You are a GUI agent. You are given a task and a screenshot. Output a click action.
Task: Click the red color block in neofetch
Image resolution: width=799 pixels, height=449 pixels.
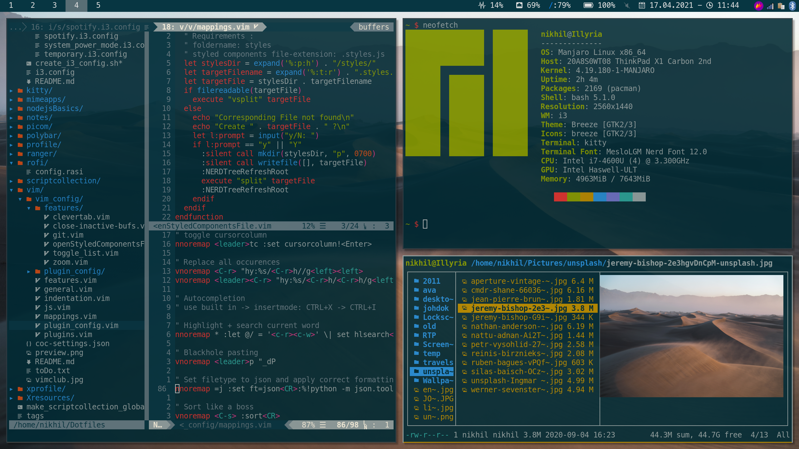point(560,197)
